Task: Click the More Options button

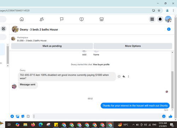Action: pyautogui.click(x=133, y=46)
